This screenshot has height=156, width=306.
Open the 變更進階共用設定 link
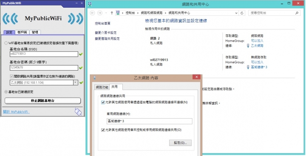point(108,39)
